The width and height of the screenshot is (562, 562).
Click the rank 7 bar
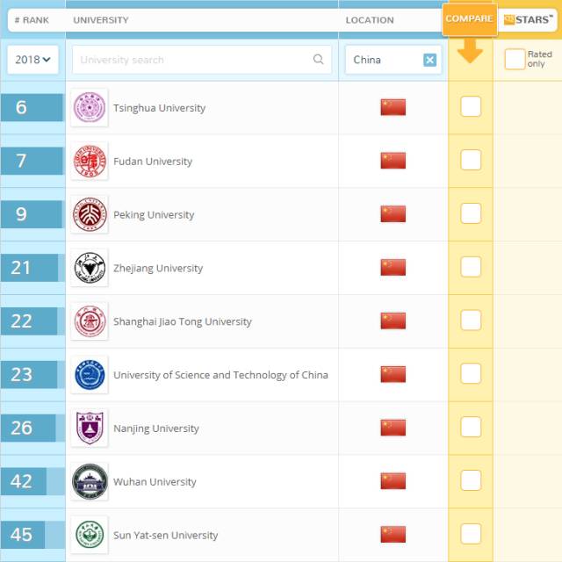pos(32,161)
